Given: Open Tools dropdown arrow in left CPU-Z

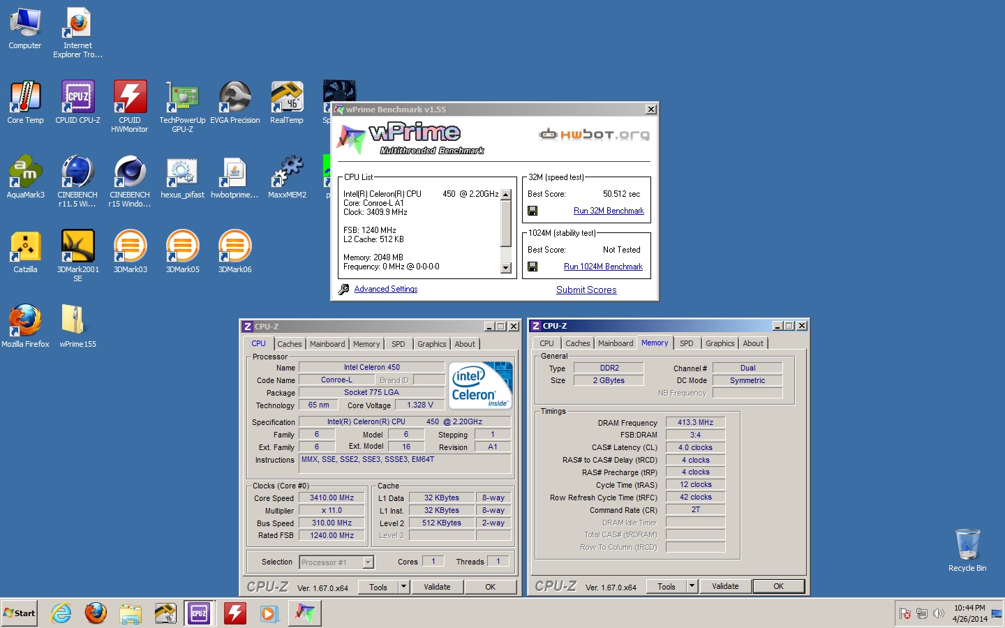Looking at the screenshot, I should [x=403, y=587].
